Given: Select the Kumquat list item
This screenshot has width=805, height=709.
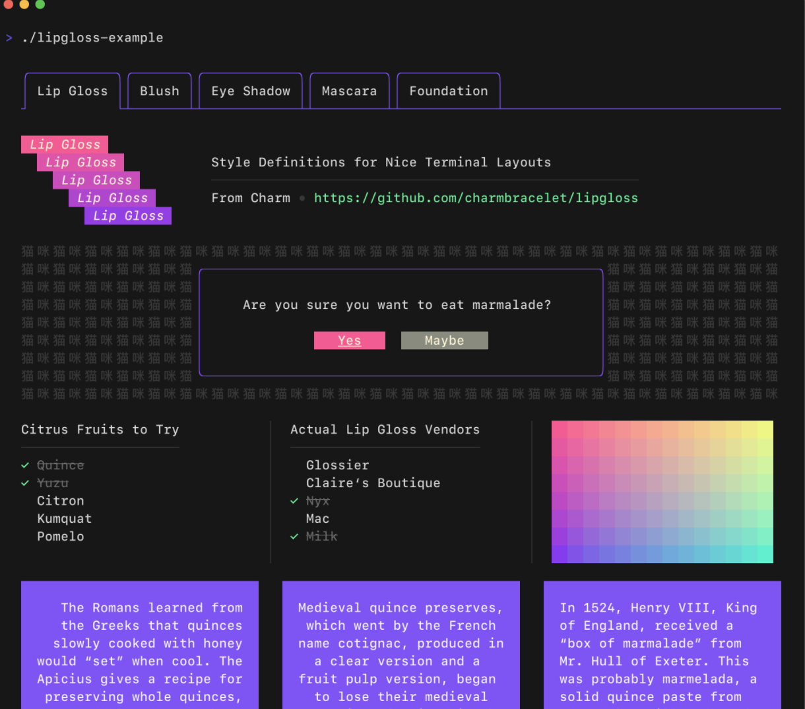Looking at the screenshot, I should (65, 519).
